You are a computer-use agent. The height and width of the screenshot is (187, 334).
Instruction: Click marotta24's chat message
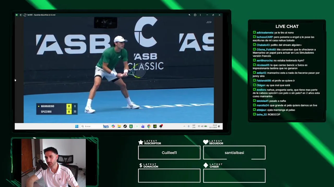tap(285, 105)
